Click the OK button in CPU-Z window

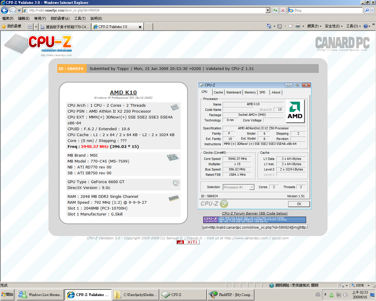pyautogui.click(x=299, y=204)
